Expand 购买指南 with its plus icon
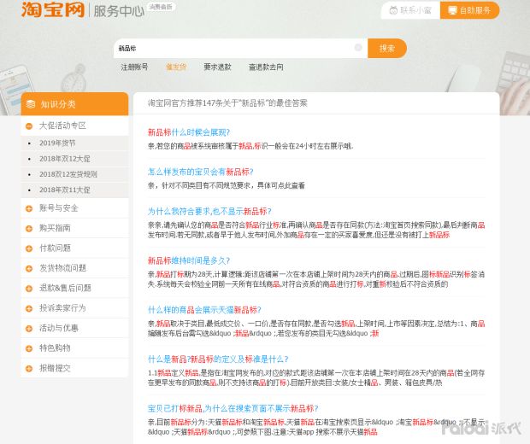The image size is (530, 444). coord(29,229)
